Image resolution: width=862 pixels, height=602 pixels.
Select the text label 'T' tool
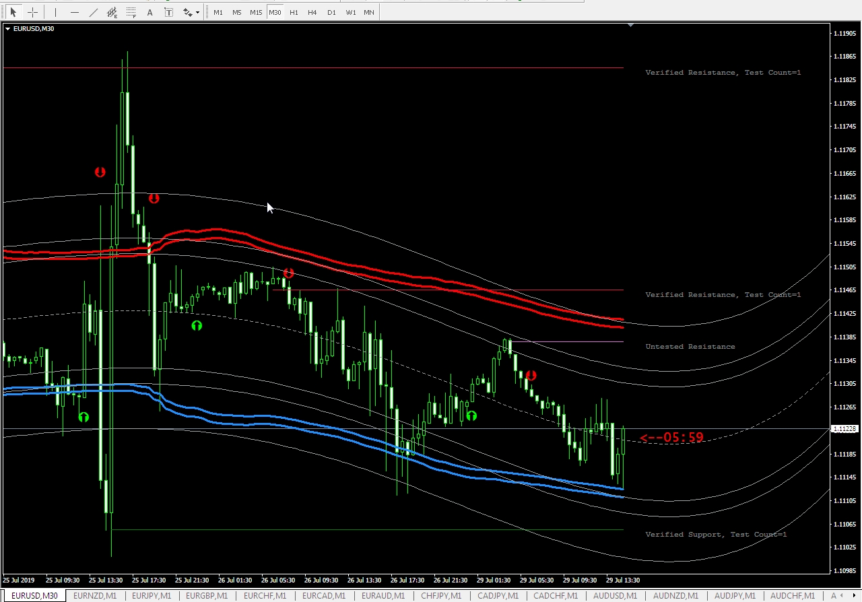click(x=168, y=12)
